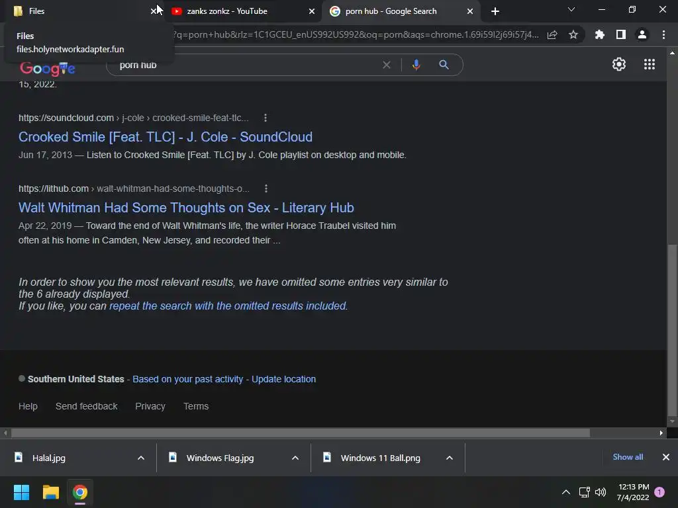The height and width of the screenshot is (508, 678).
Task: Start voice search with microphone icon
Action: click(416, 65)
